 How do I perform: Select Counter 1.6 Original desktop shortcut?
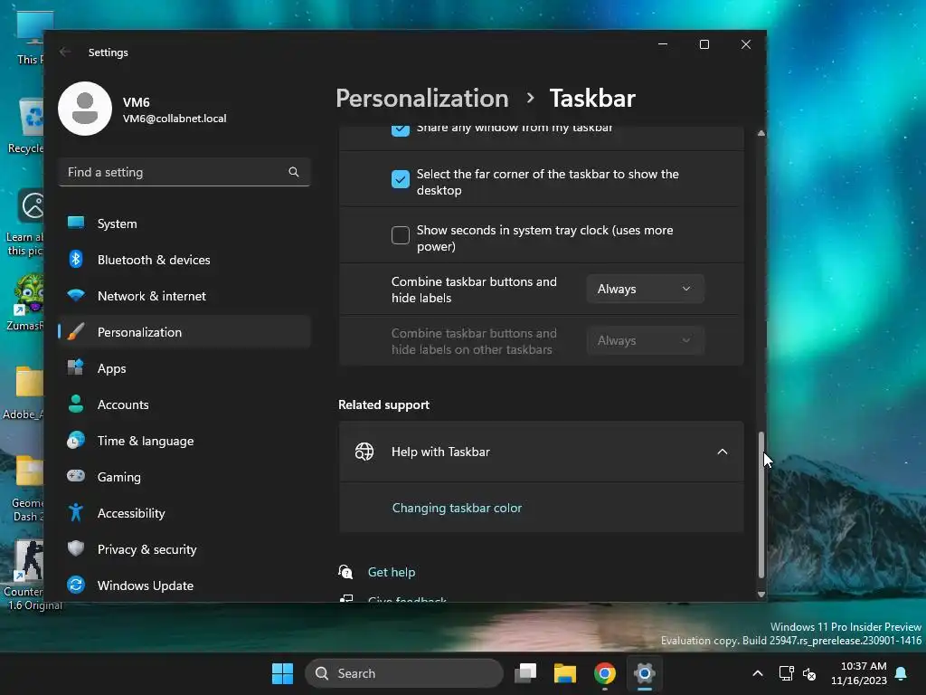pyautogui.click(x=30, y=575)
